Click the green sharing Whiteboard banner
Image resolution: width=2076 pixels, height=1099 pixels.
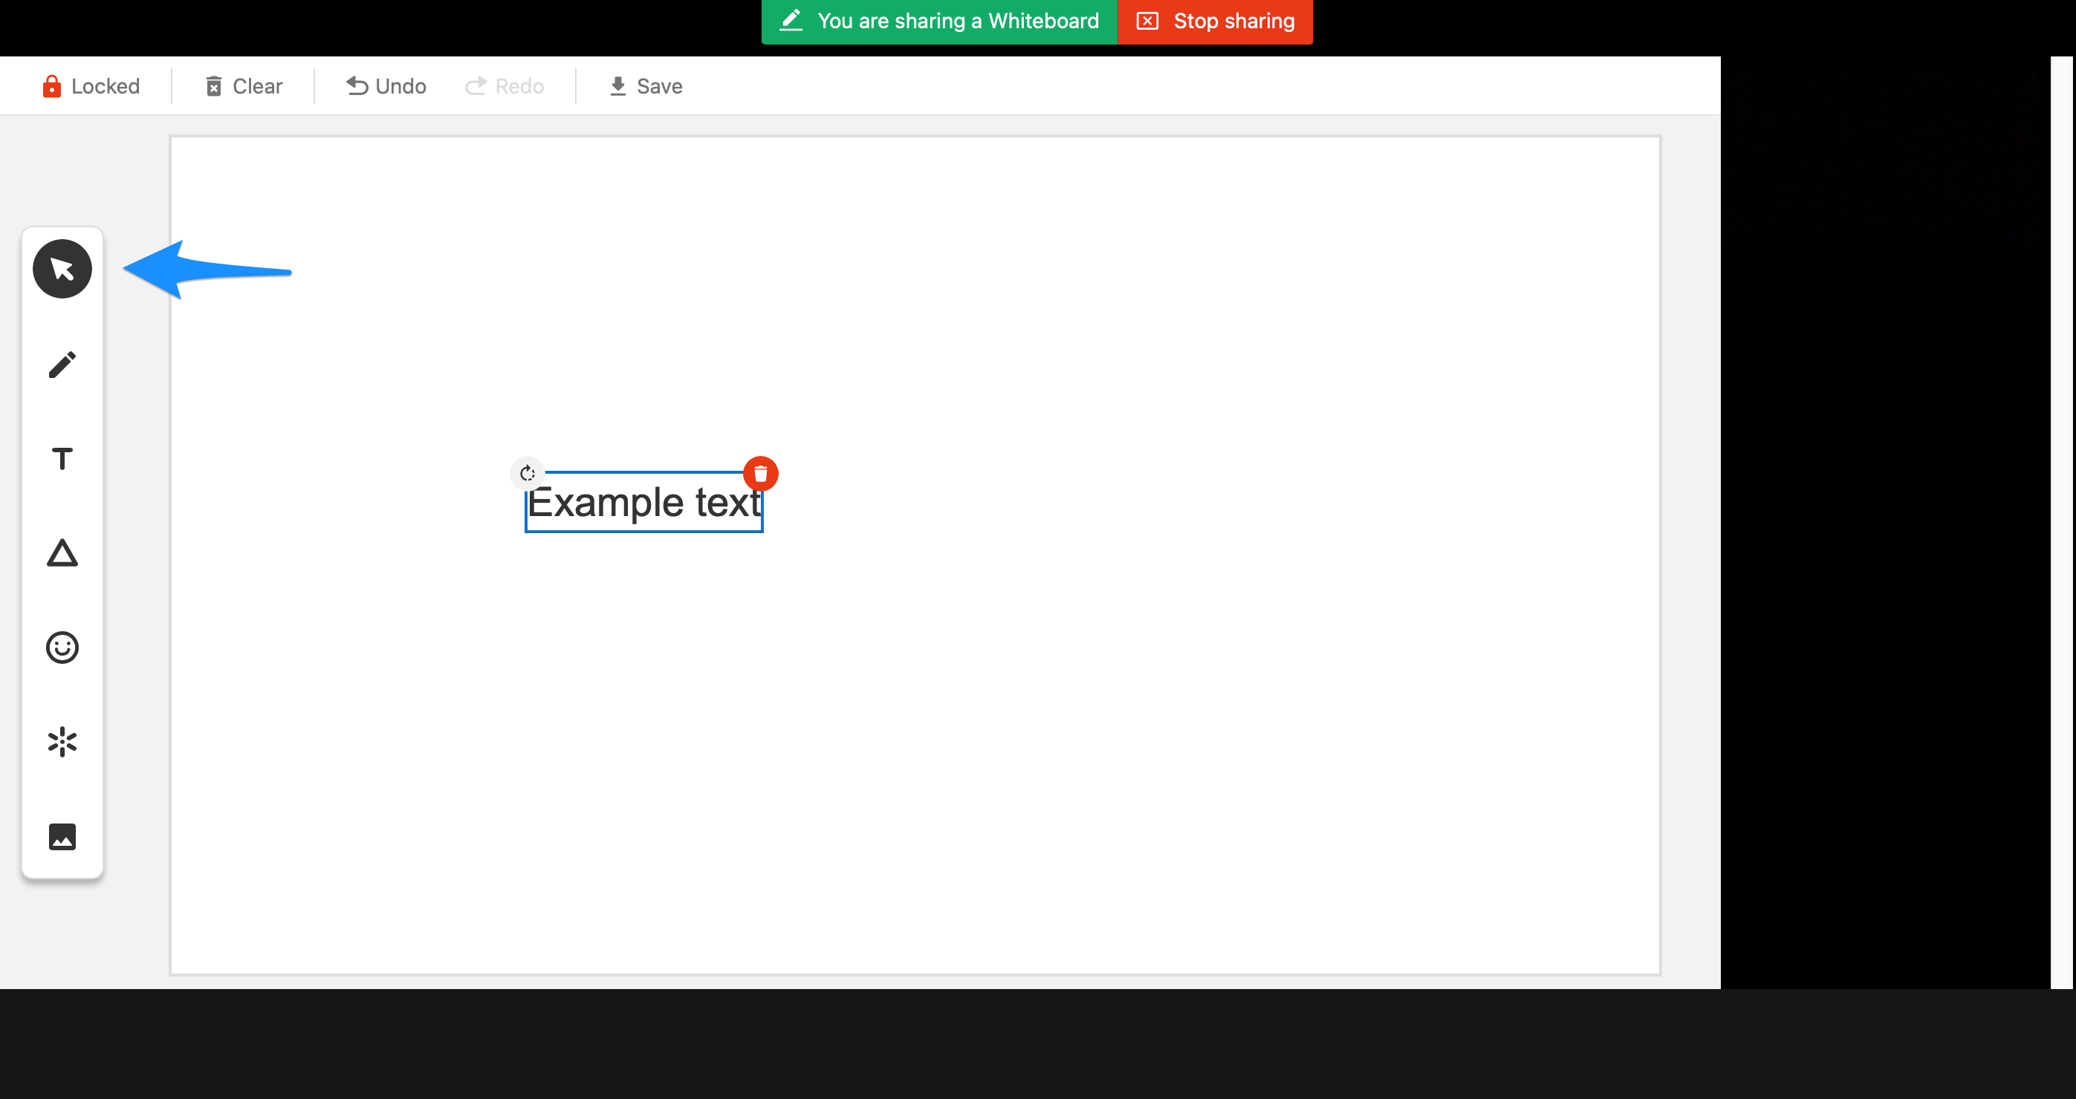pyautogui.click(x=938, y=21)
